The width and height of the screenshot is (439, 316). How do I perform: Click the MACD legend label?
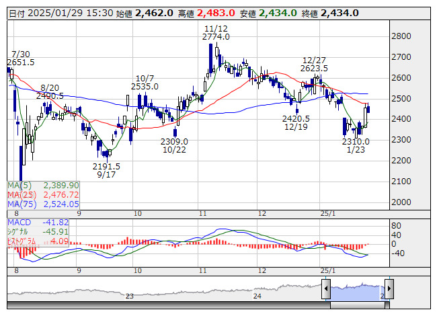coord(19,222)
